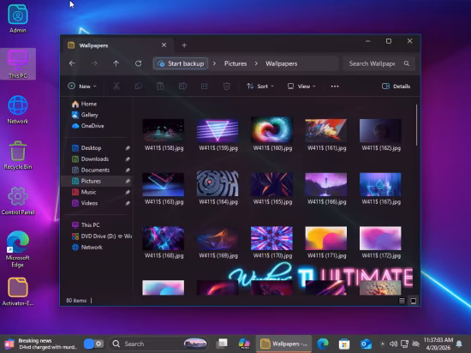Refresh the Wallpapers folder
Screen dimensions: 471x353
[x=138, y=63]
